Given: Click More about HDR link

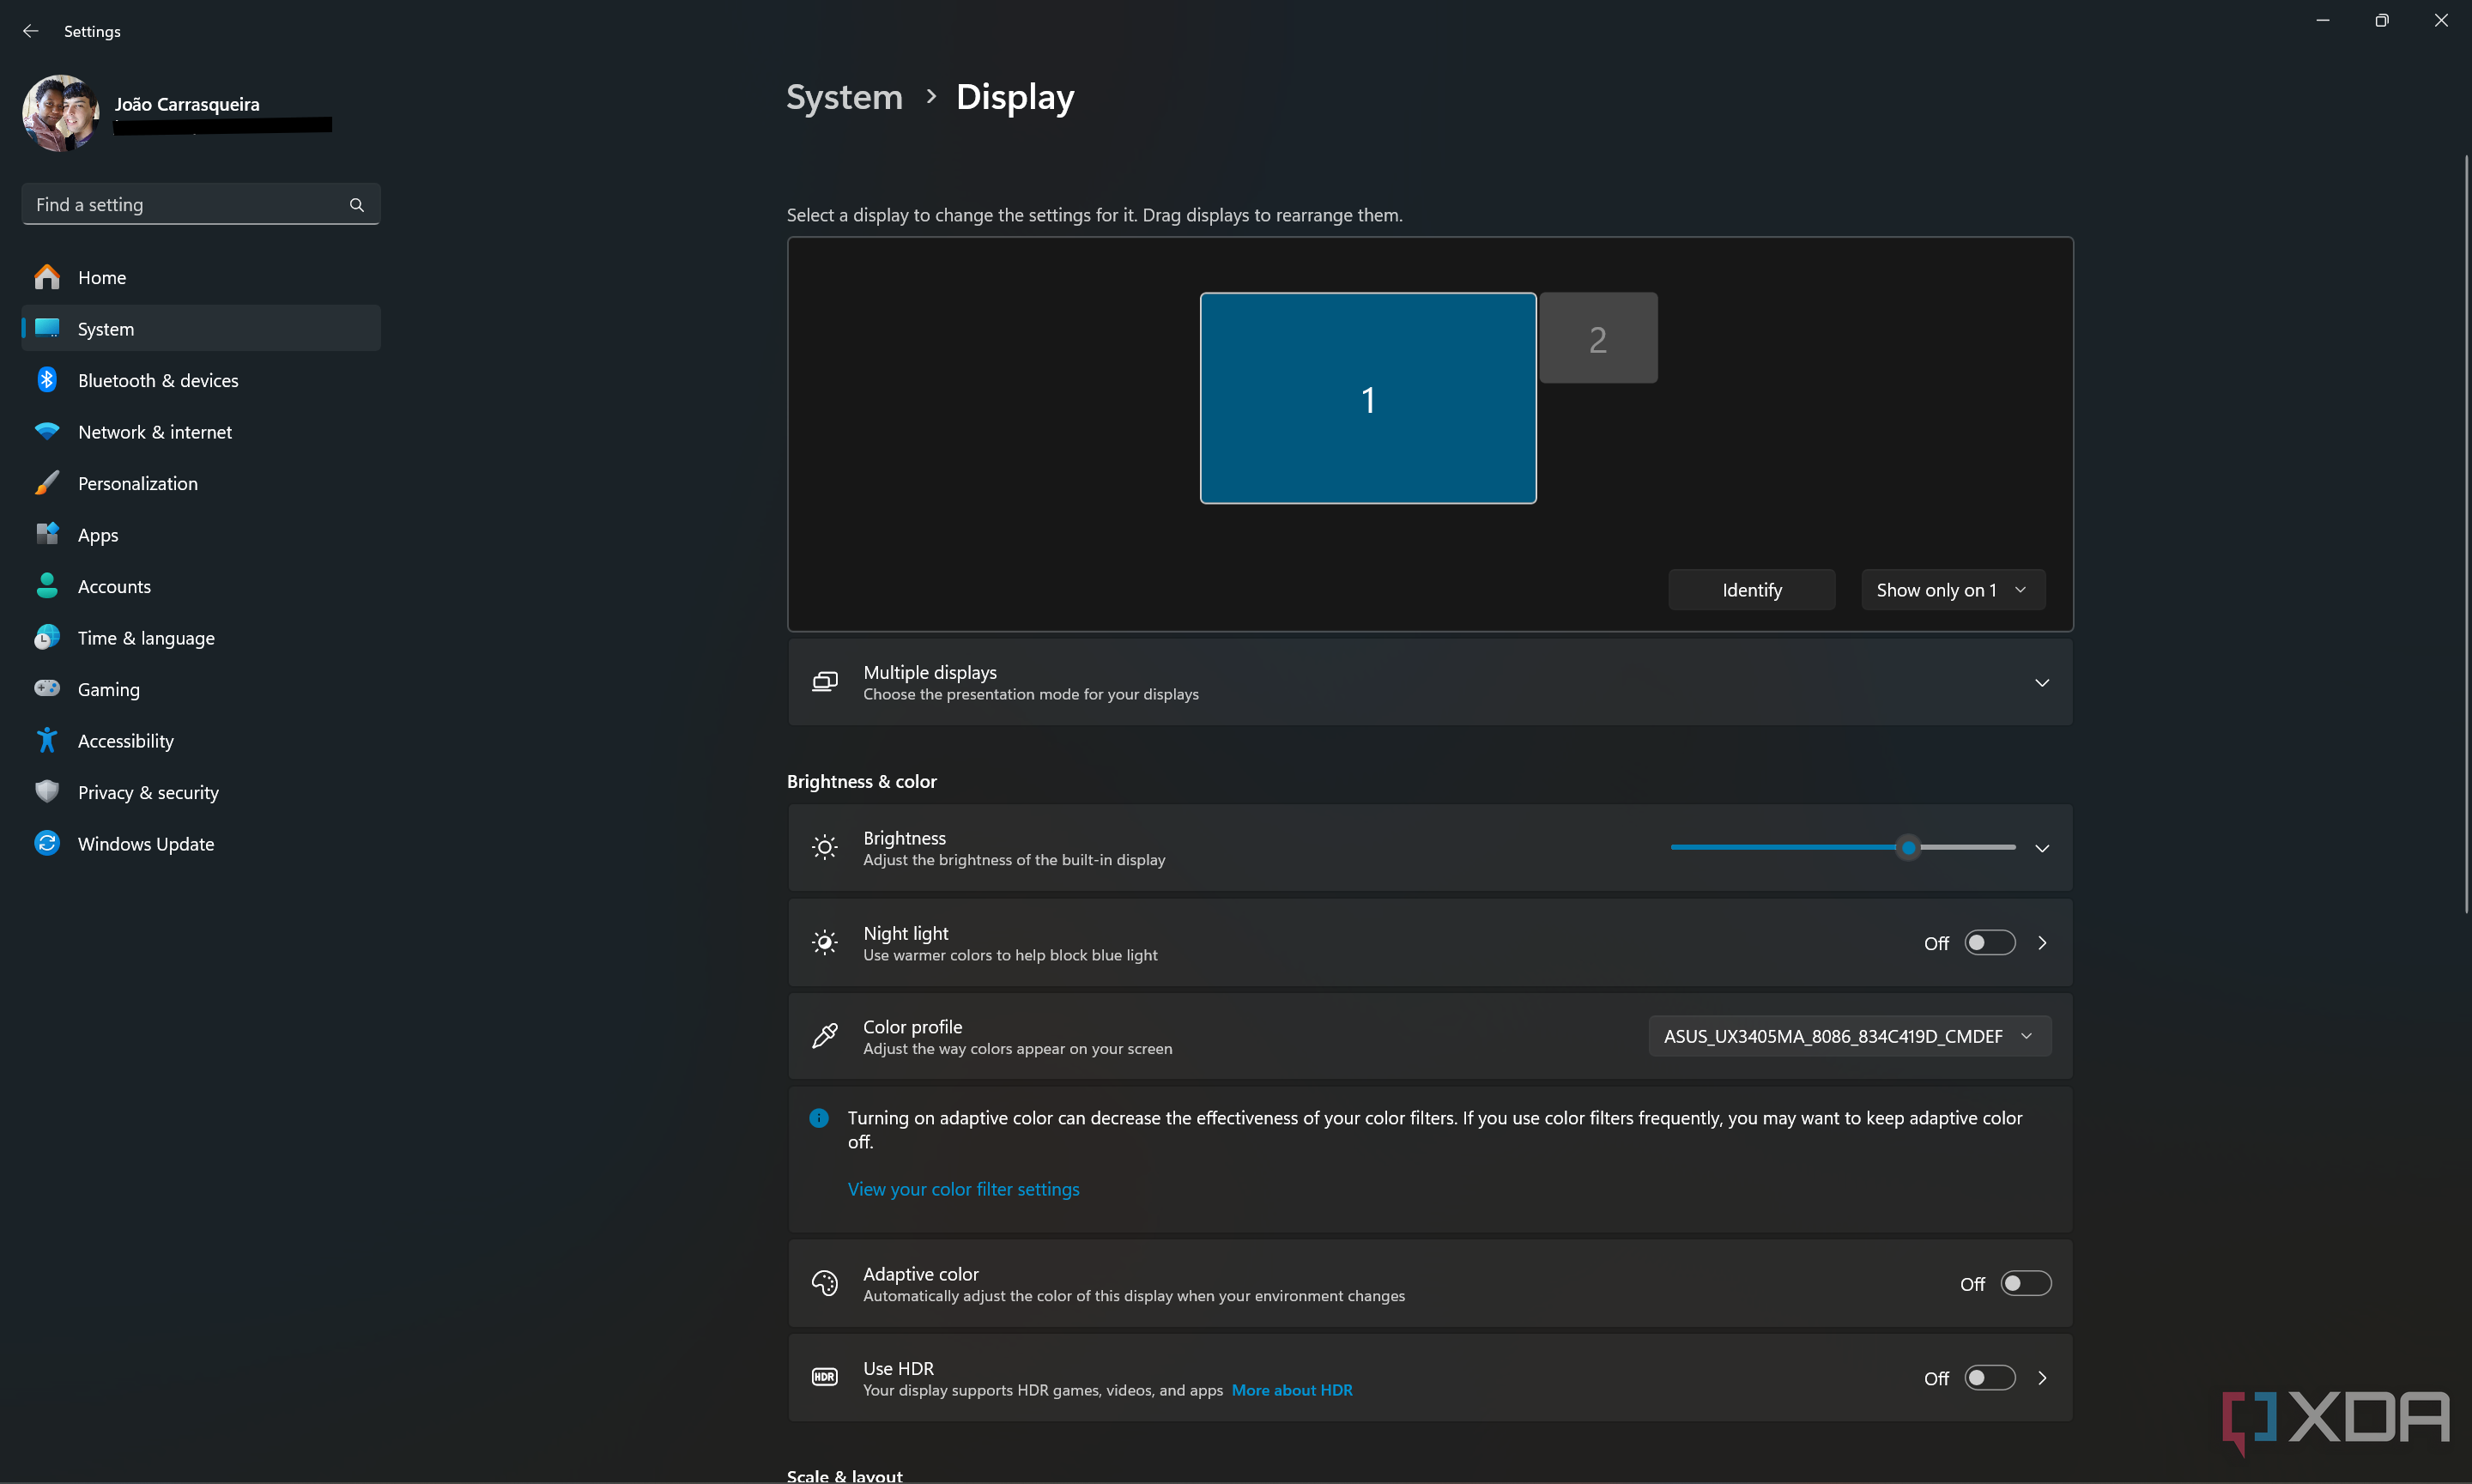Looking at the screenshot, I should click(1293, 1390).
